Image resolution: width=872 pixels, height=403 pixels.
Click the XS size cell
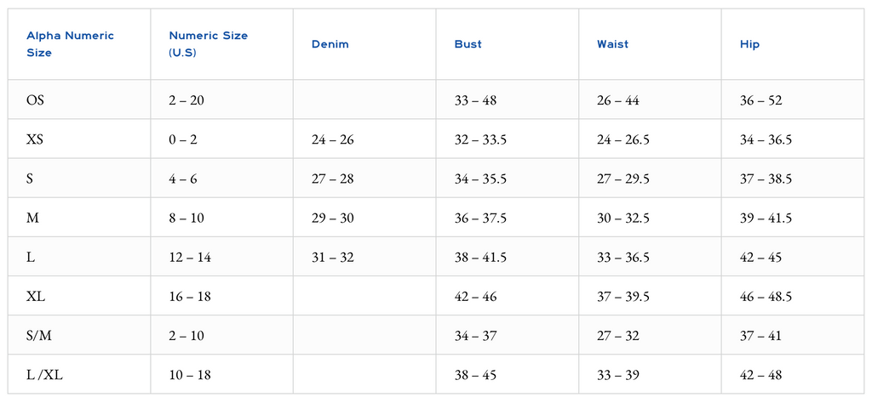[x=35, y=139]
